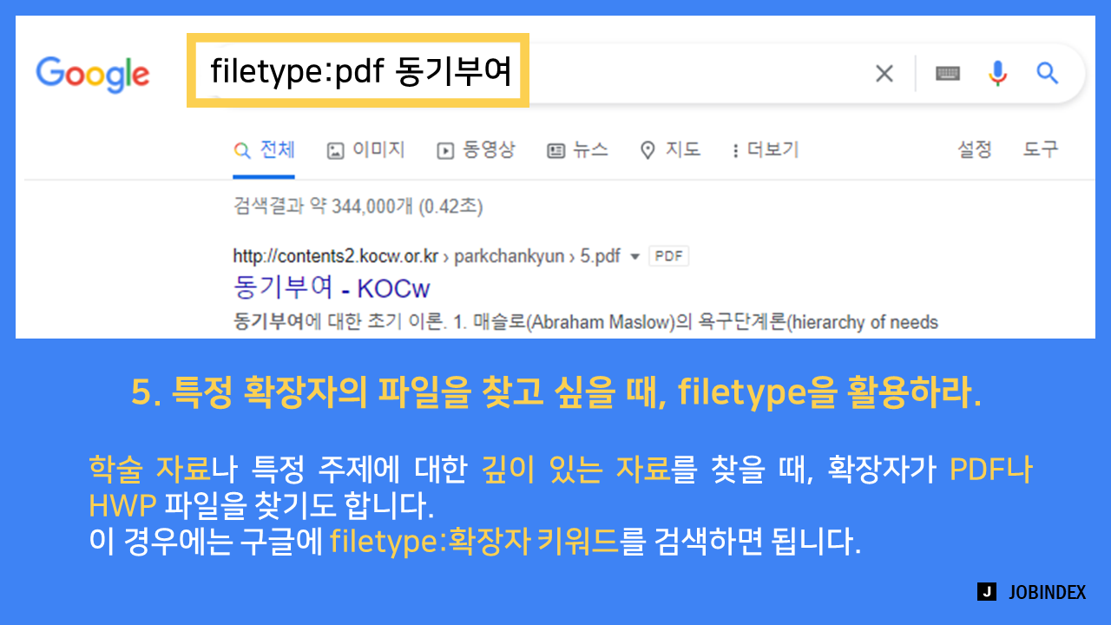Expand the 더보기 menu

pyautogui.click(x=764, y=150)
